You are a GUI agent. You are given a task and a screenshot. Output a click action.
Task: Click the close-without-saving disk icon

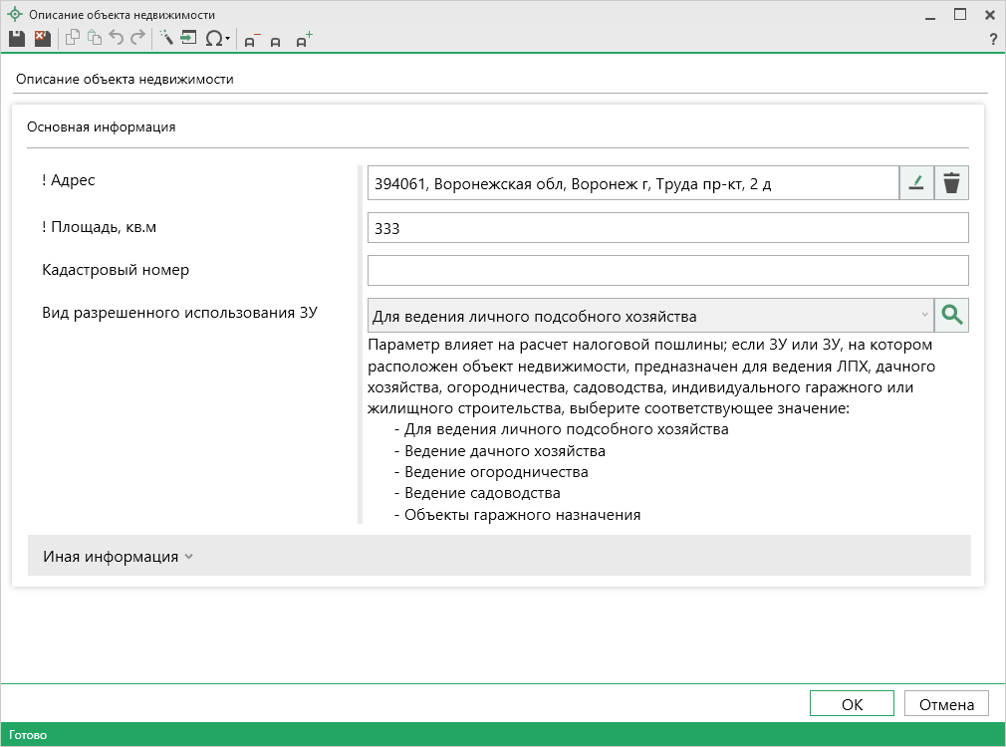point(43,39)
